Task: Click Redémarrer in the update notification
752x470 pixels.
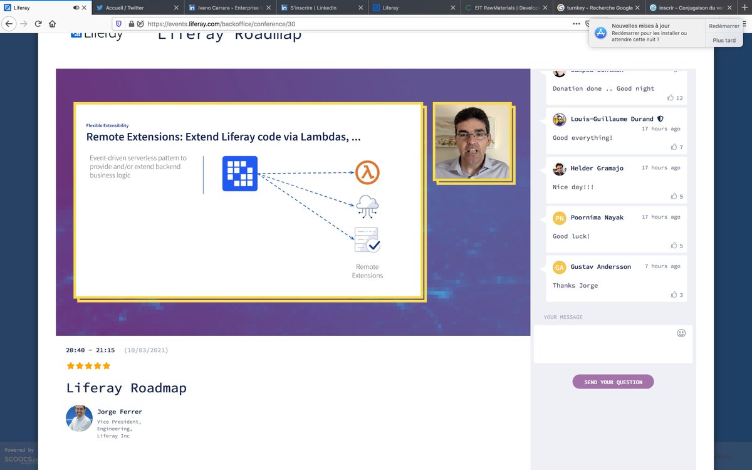Action: tap(724, 26)
